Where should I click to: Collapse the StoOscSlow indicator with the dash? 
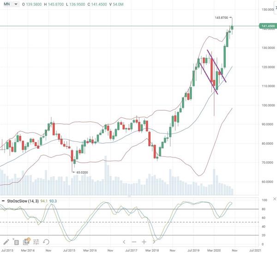[x=3, y=201]
